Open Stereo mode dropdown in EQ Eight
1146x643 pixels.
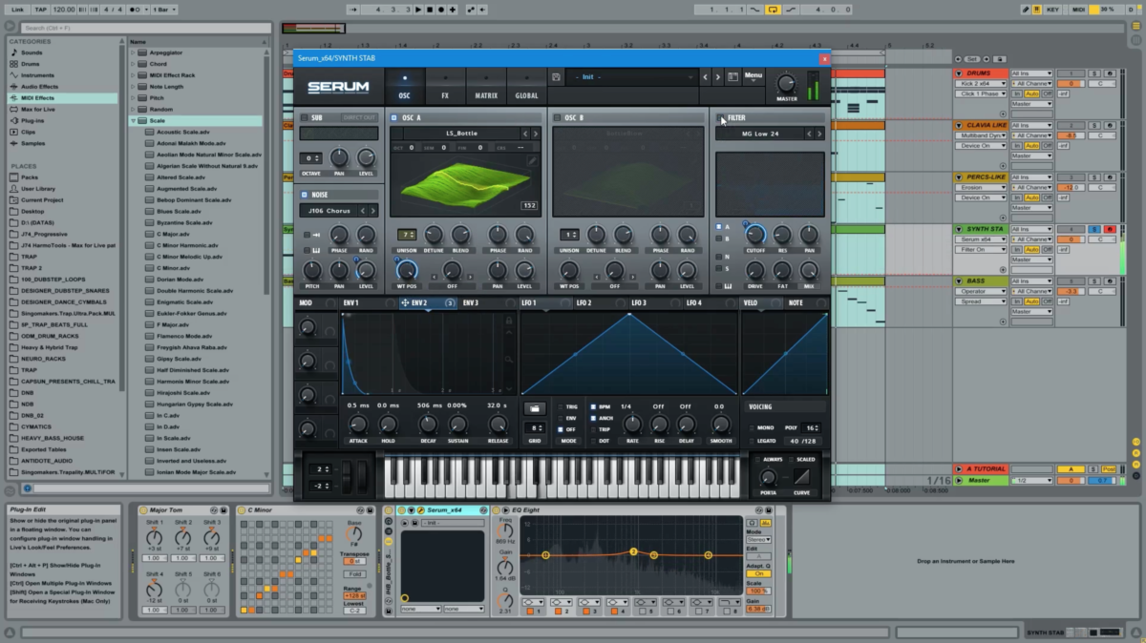(x=760, y=540)
